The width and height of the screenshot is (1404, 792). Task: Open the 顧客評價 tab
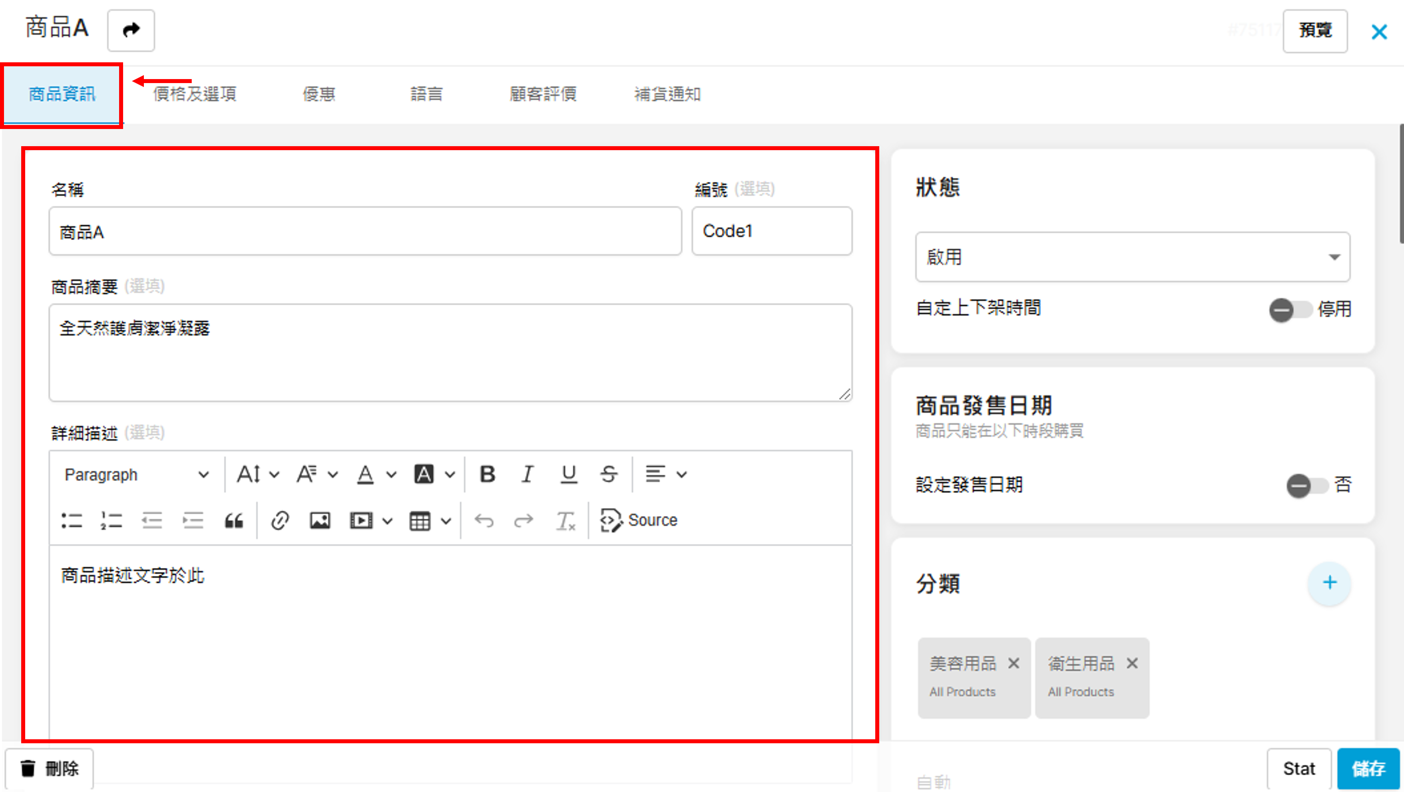coord(543,94)
